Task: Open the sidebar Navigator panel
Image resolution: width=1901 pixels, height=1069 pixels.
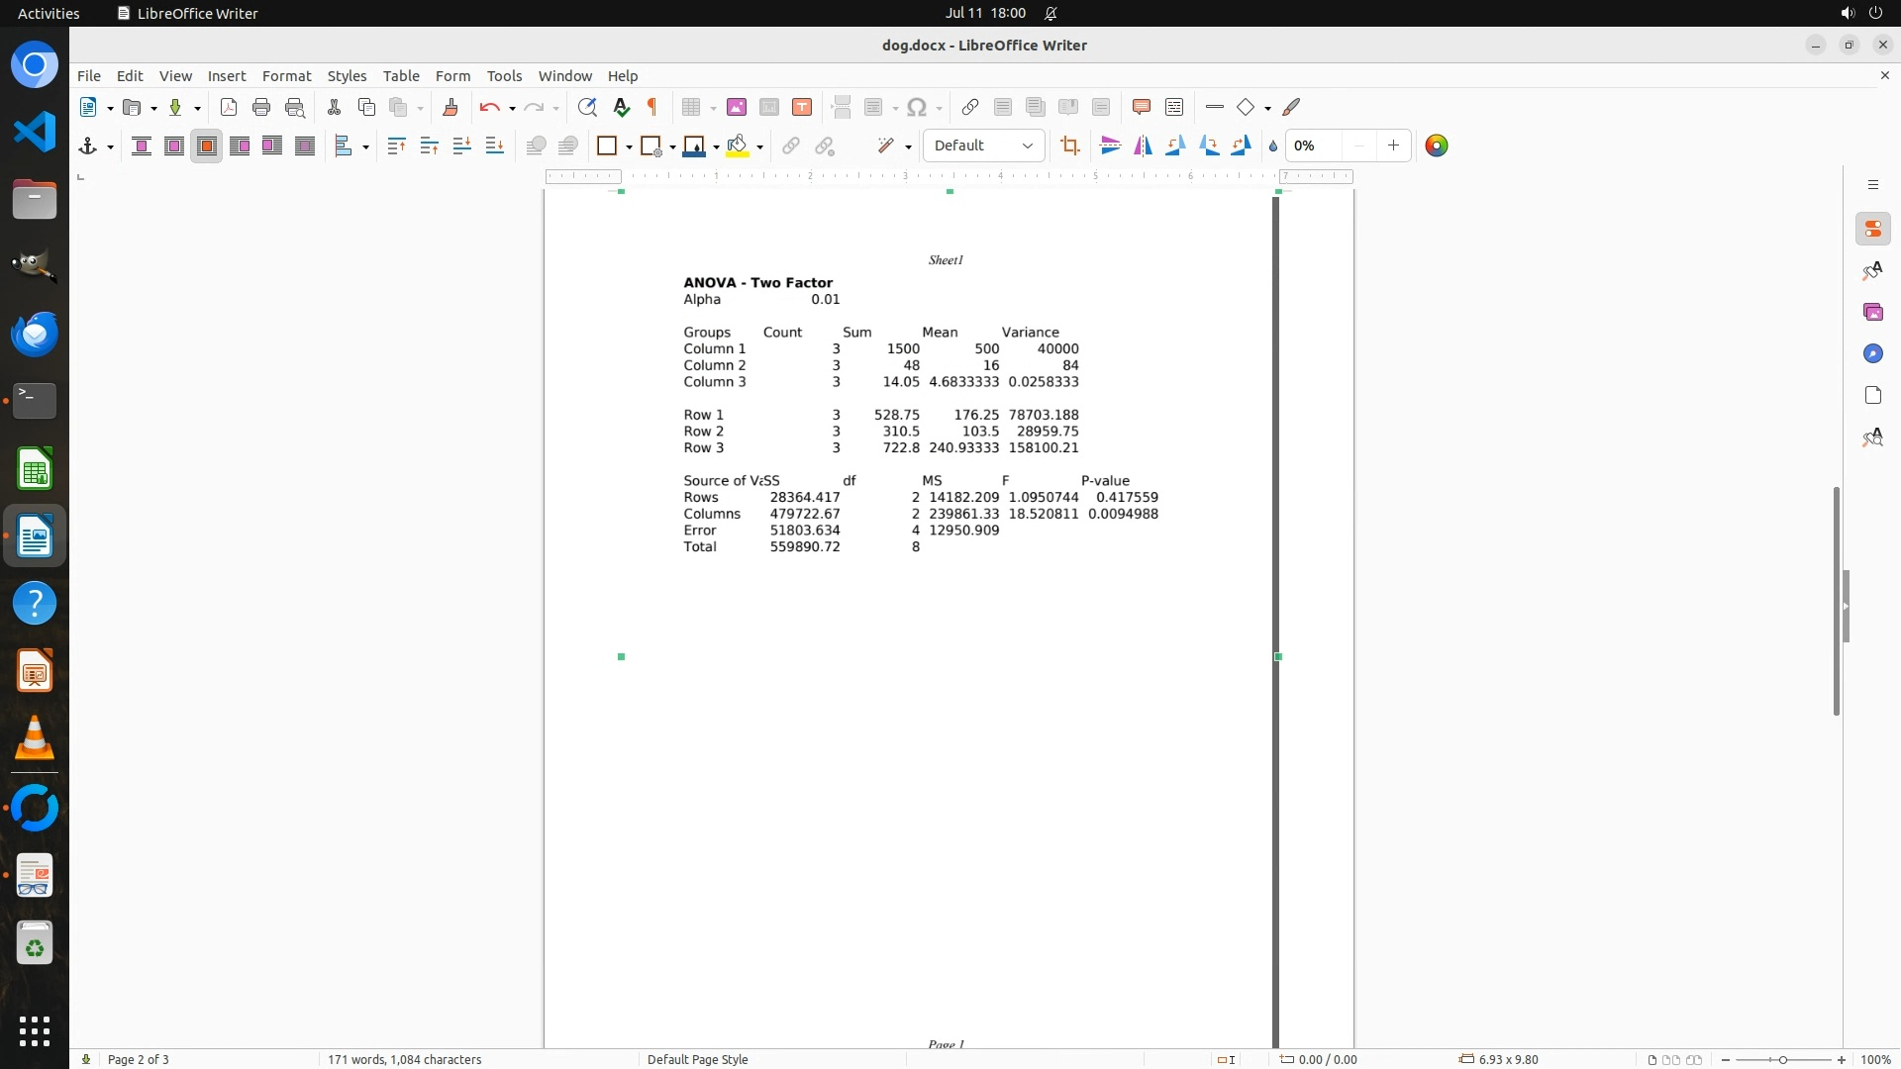Action: [1872, 353]
